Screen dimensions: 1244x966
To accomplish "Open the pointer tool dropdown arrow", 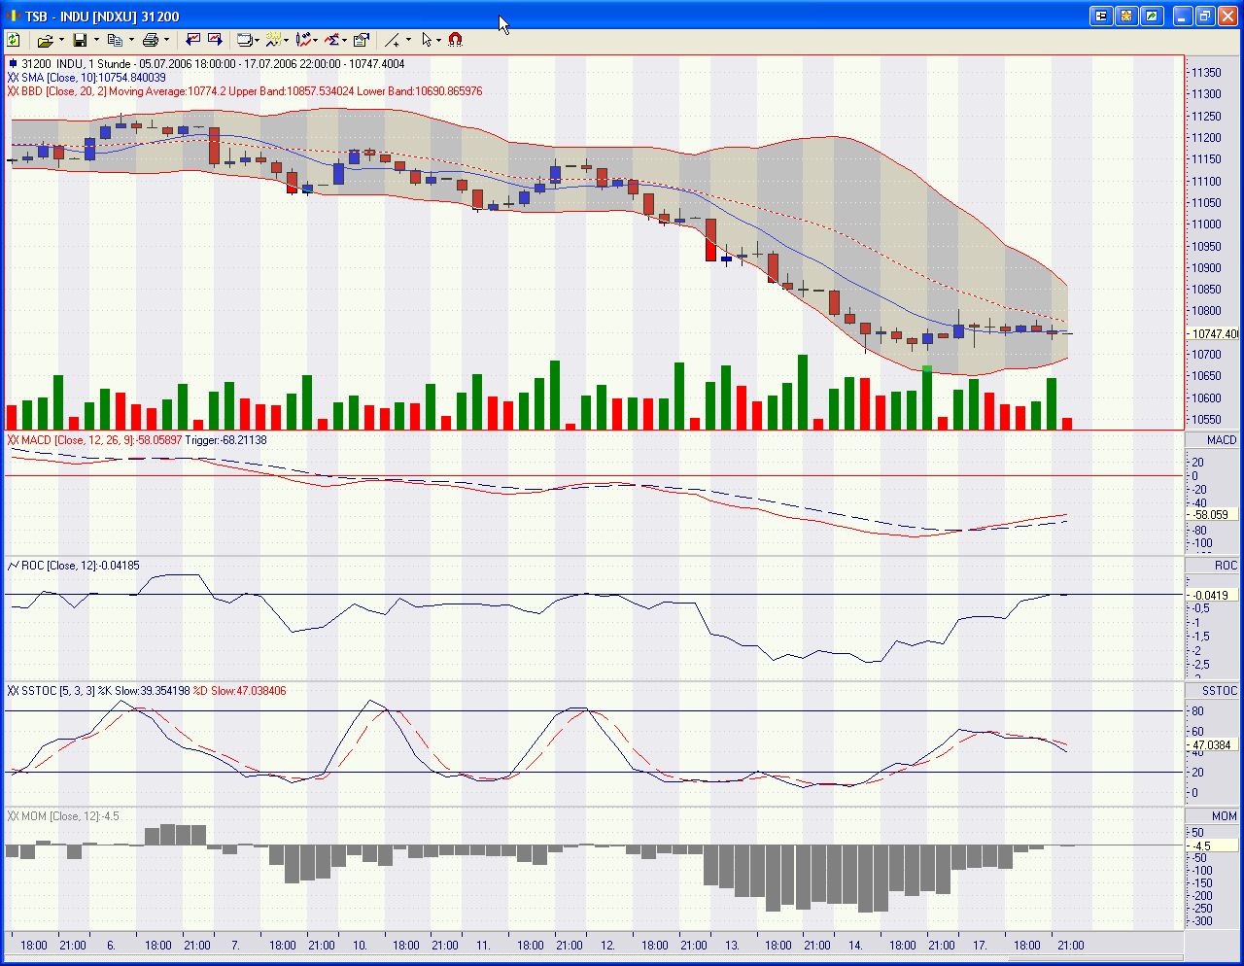I will click(x=438, y=40).
